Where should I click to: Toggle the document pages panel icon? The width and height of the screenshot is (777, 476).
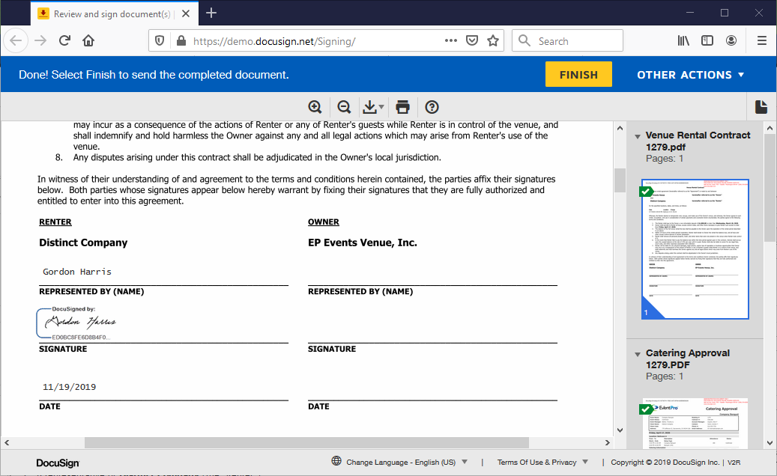pos(761,106)
